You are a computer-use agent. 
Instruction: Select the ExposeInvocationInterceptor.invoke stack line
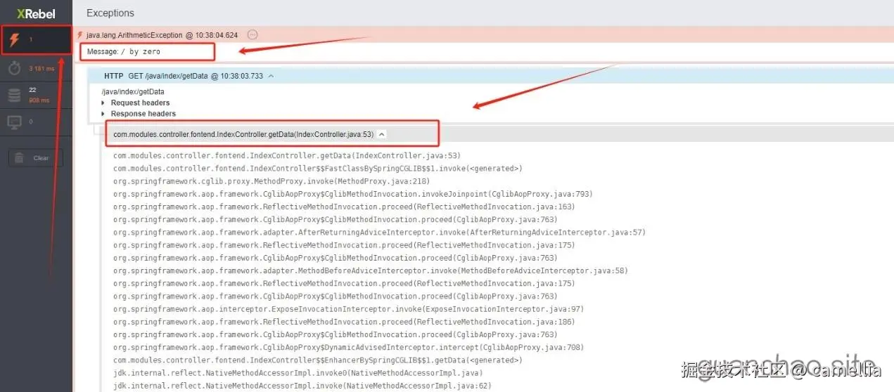(348, 309)
